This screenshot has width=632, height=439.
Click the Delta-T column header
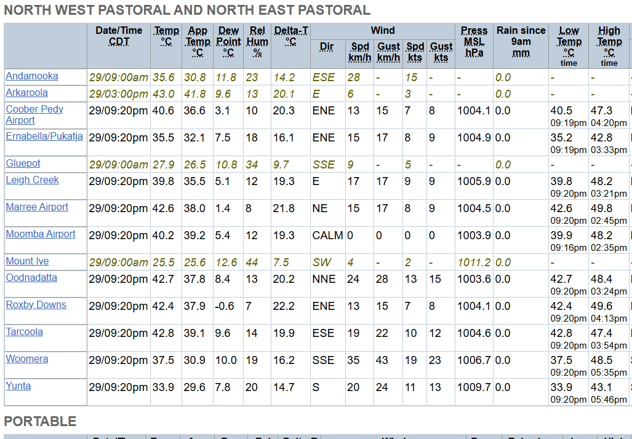(291, 36)
